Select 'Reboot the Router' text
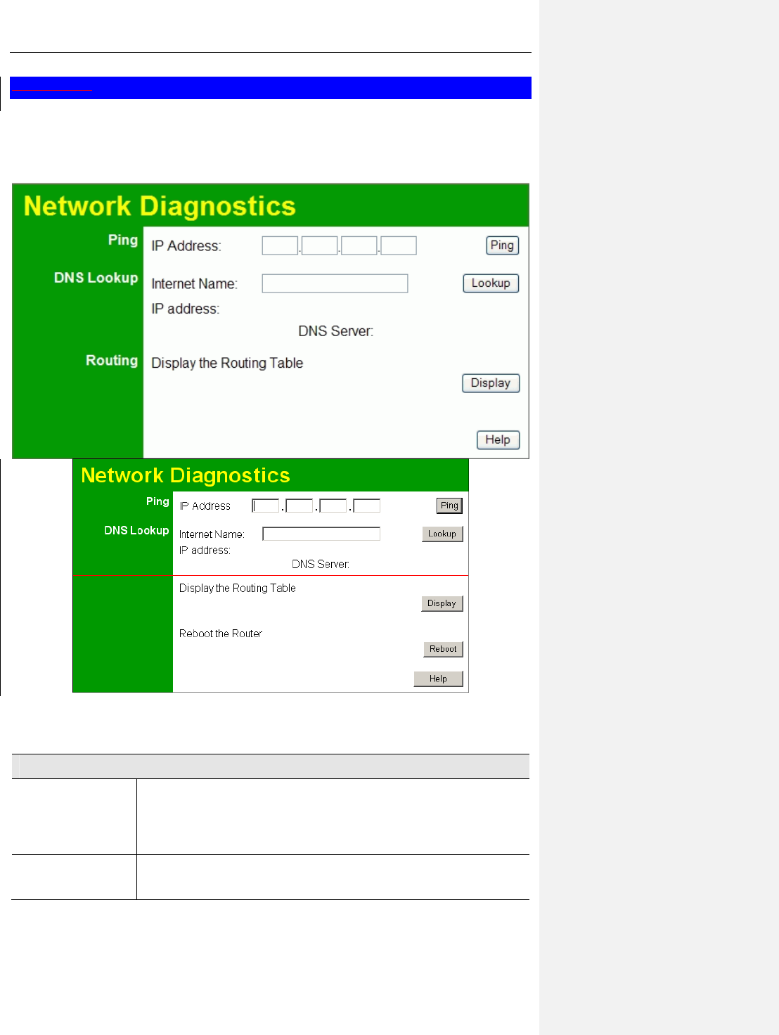The width and height of the screenshot is (779, 1035). point(221,634)
